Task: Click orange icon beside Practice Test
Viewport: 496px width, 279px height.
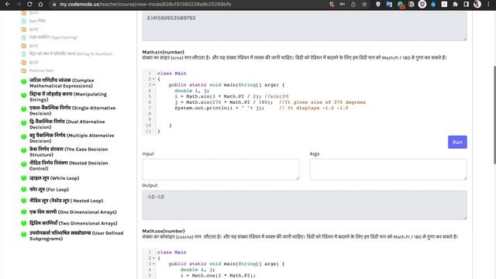Action: pyautogui.click(x=24, y=71)
